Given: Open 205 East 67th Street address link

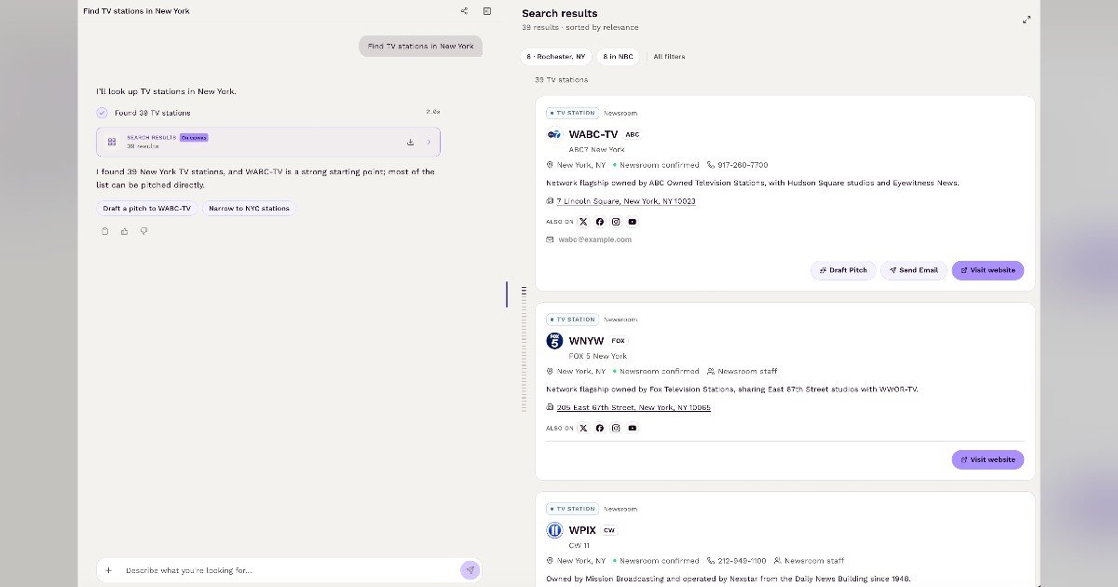Looking at the screenshot, I should click(x=634, y=408).
